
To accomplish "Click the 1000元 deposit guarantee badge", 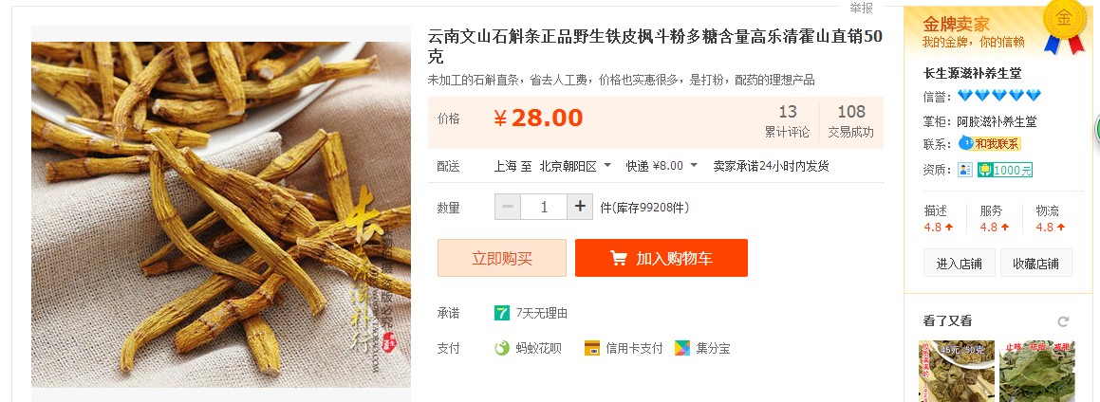I will coord(1004,170).
